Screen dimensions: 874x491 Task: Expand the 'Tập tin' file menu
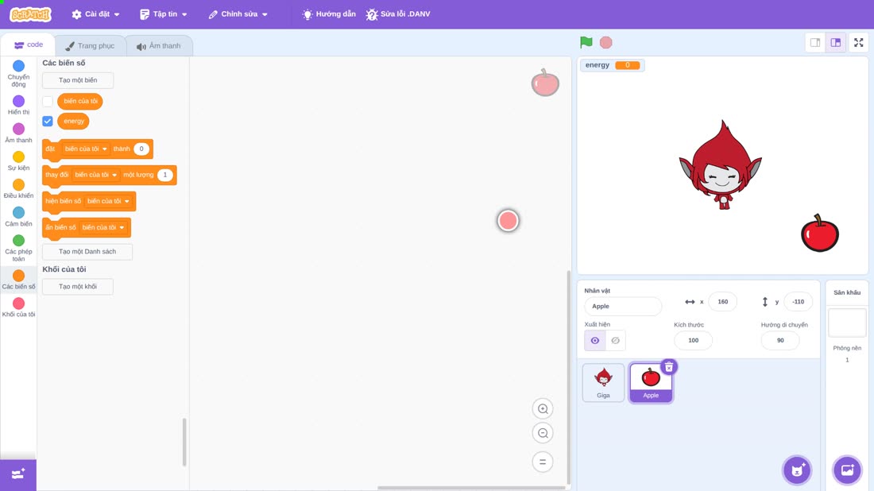pos(164,14)
